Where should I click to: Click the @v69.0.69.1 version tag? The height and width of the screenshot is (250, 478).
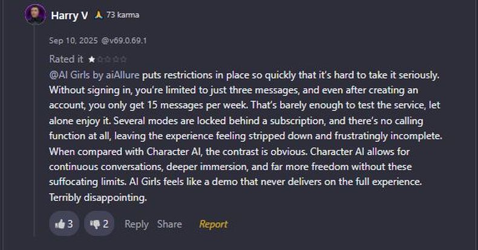pos(124,40)
